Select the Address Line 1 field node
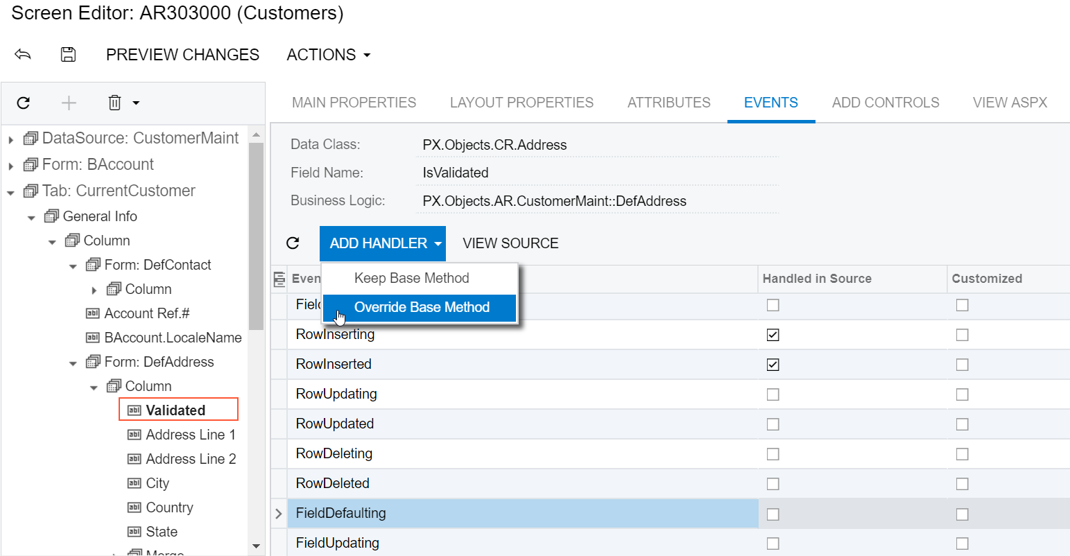Image resolution: width=1070 pixels, height=556 pixels. (190, 435)
